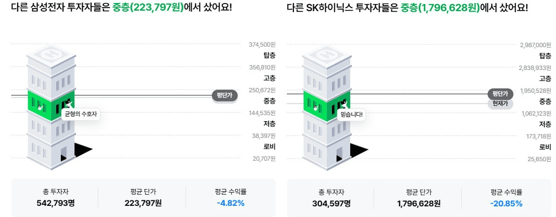
Task: Click the green 중층(223,797원) headline text
Action: point(148,7)
